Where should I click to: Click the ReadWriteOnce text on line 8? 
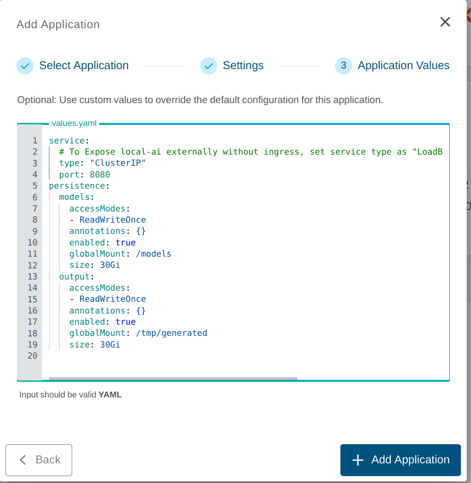[x=113, y=219]
